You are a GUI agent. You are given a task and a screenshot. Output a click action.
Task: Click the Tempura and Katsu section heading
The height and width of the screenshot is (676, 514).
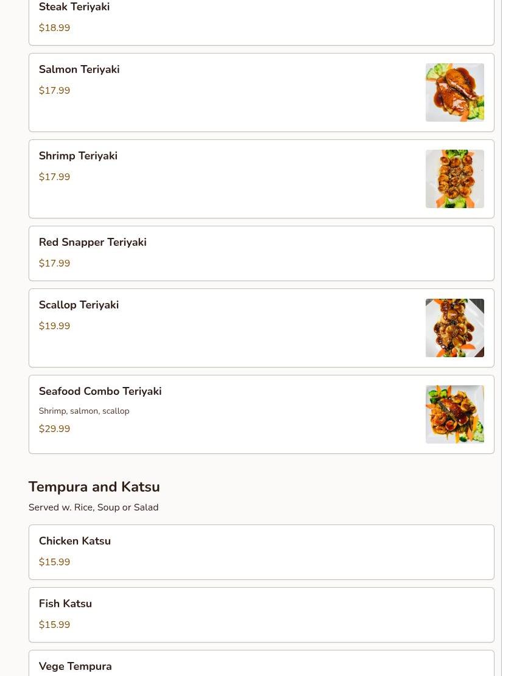click(x=94, y=487)
